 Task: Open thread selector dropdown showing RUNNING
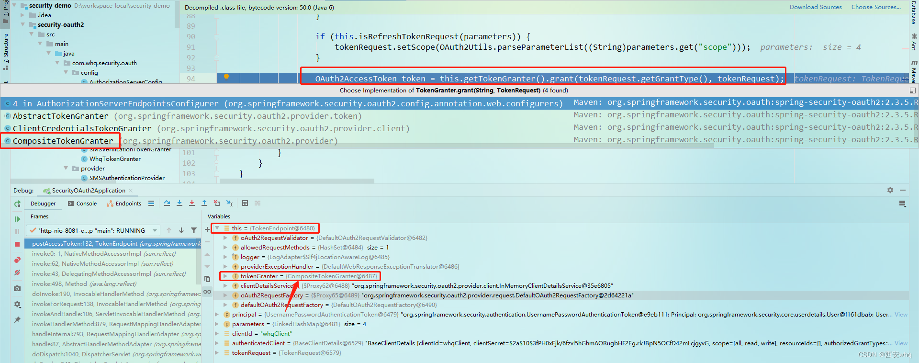click(94, 231)
